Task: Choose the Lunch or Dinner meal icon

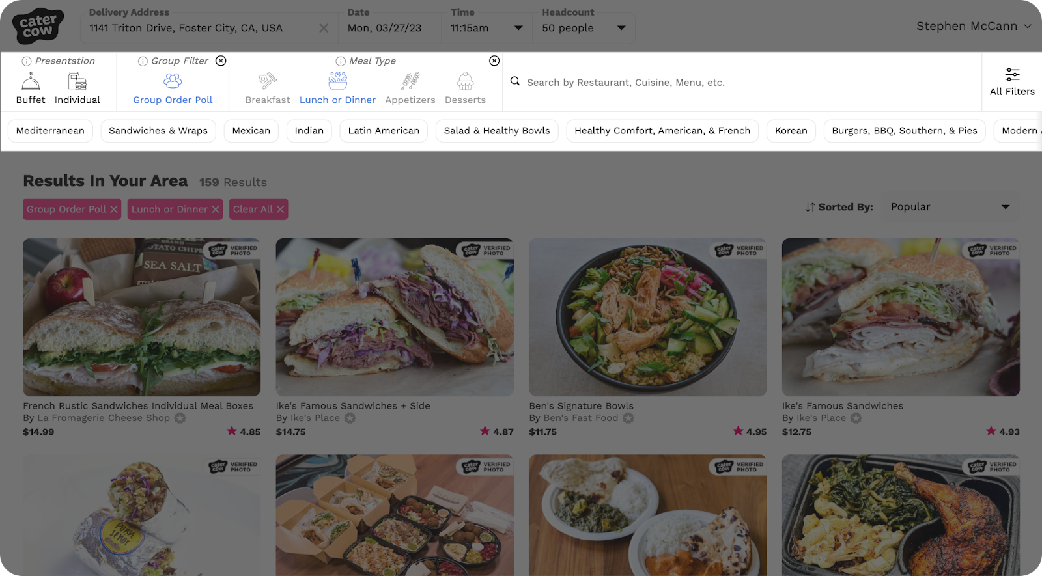Action: tap(337, 81)
